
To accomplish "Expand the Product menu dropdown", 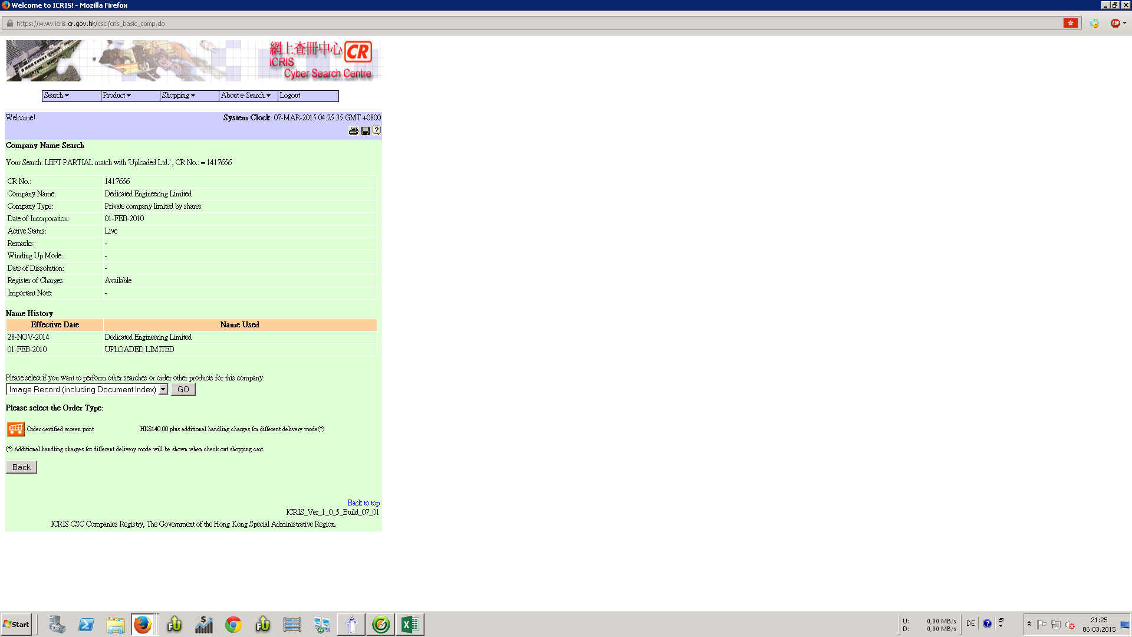I will click(117, 96).
